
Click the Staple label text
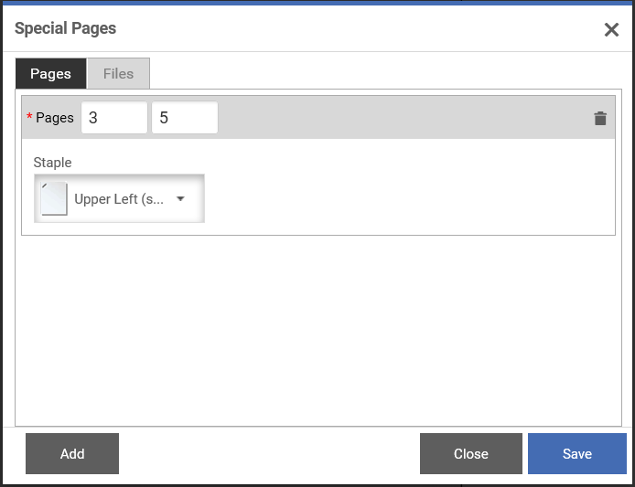[53, 163]
